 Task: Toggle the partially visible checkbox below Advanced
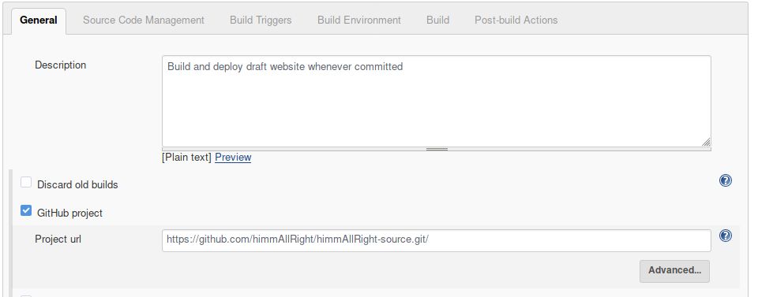(x=26, y=296)
